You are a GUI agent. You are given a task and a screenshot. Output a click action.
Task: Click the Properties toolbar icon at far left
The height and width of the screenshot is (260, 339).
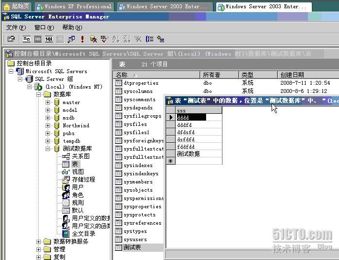tap(11, 39)
